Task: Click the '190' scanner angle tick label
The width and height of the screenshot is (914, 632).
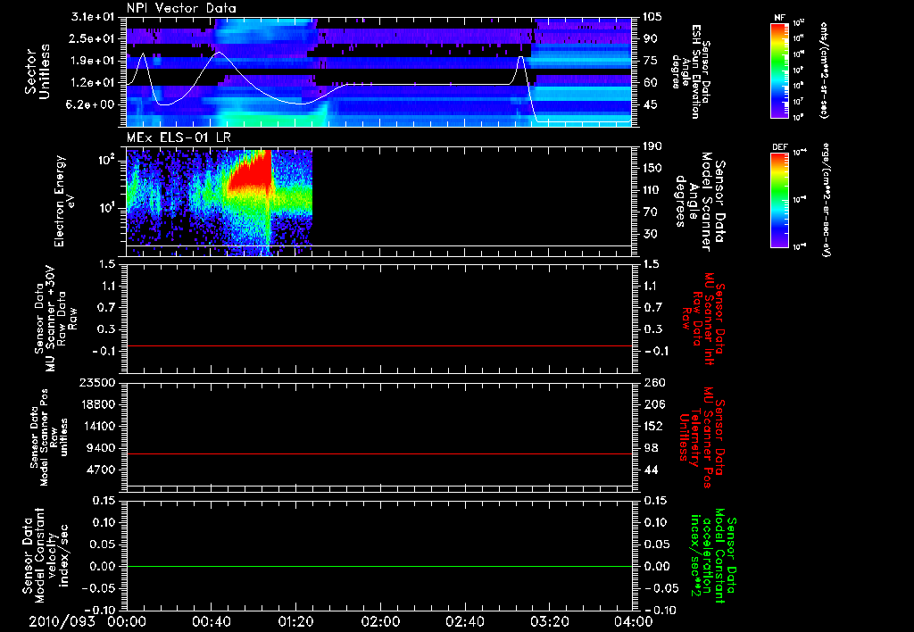Action: coord(652,146)
